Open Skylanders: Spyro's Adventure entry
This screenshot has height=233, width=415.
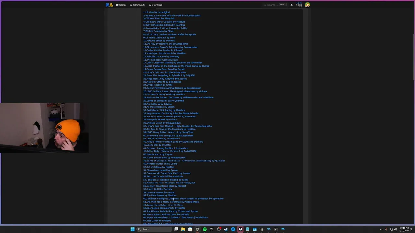(x=171, y=47)
